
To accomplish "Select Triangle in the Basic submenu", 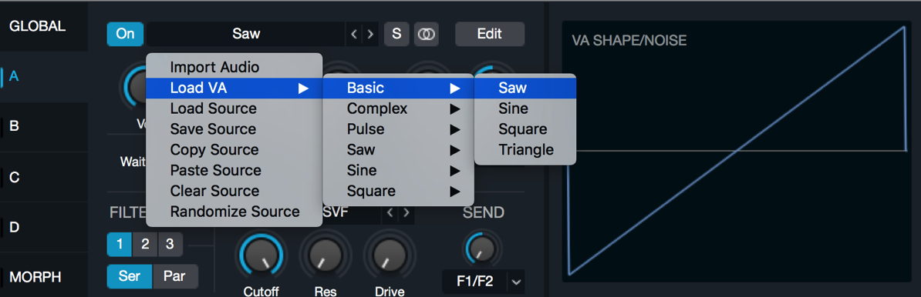I will coord(525,149).
